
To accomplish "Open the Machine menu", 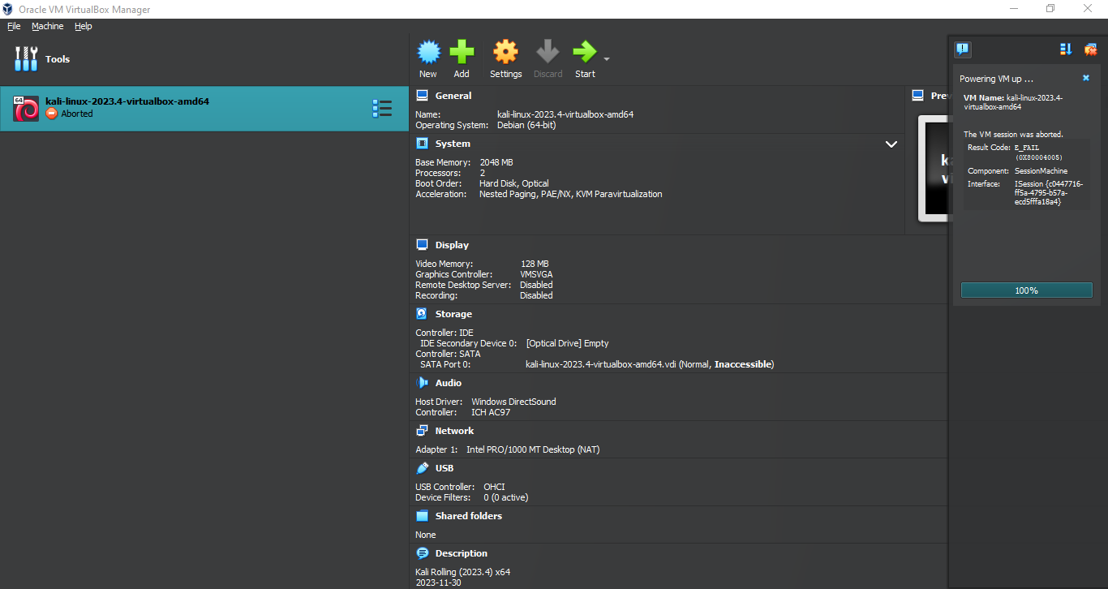I will coord(47,26).
